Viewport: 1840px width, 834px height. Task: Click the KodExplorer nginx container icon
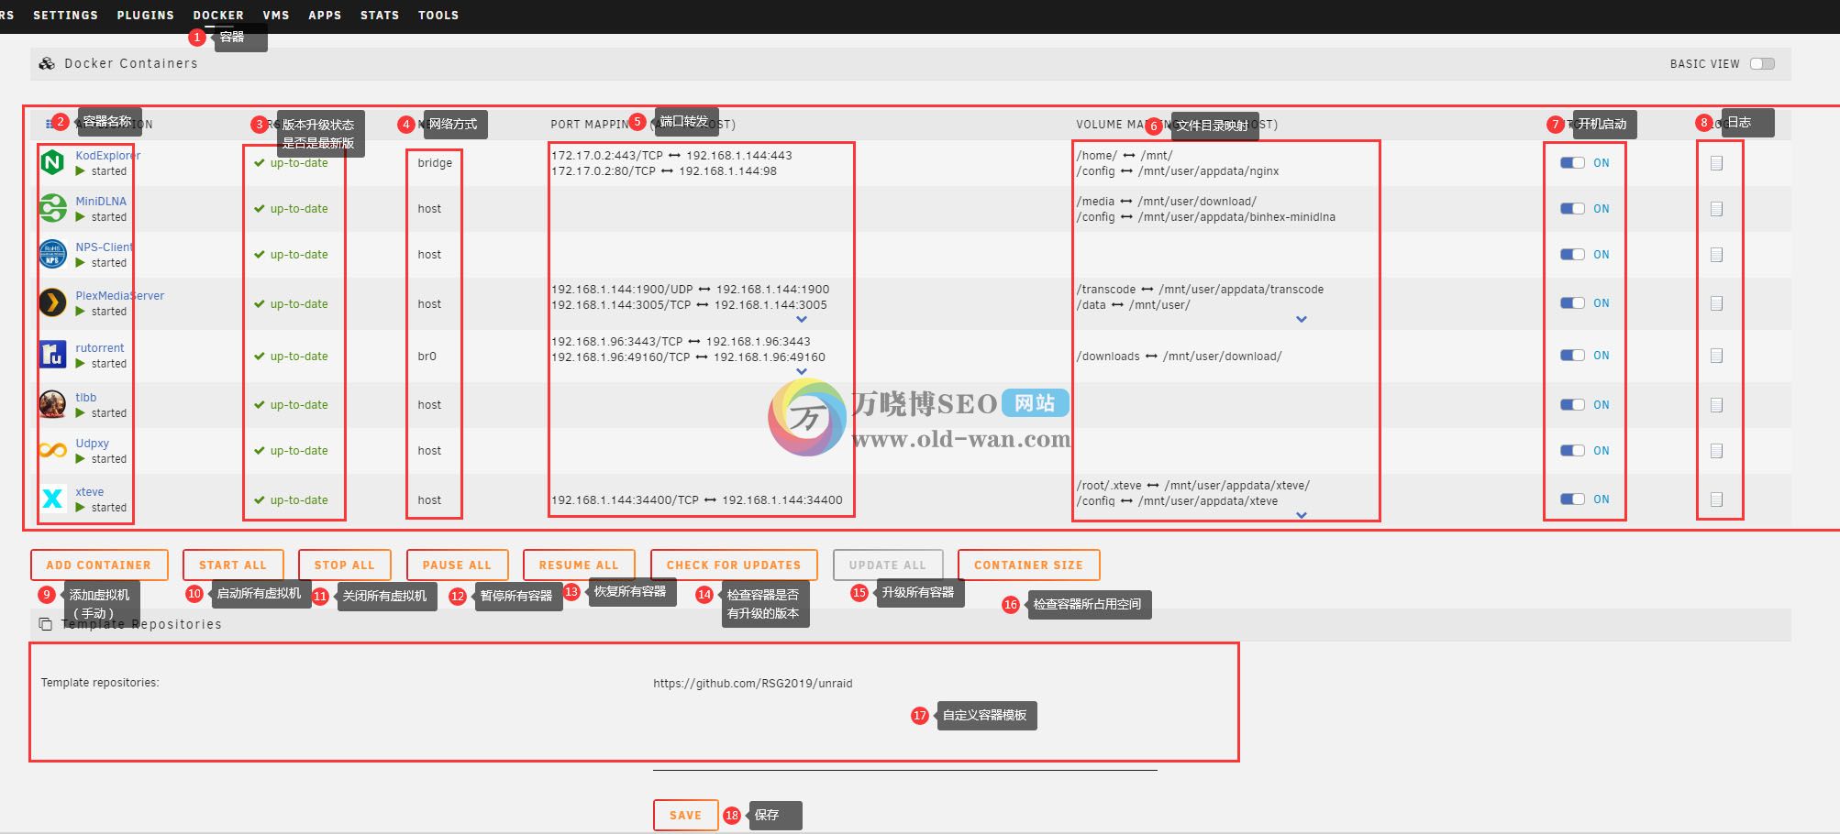[53, 163]
